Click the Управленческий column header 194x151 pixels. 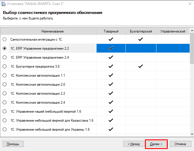pos(173,31)
